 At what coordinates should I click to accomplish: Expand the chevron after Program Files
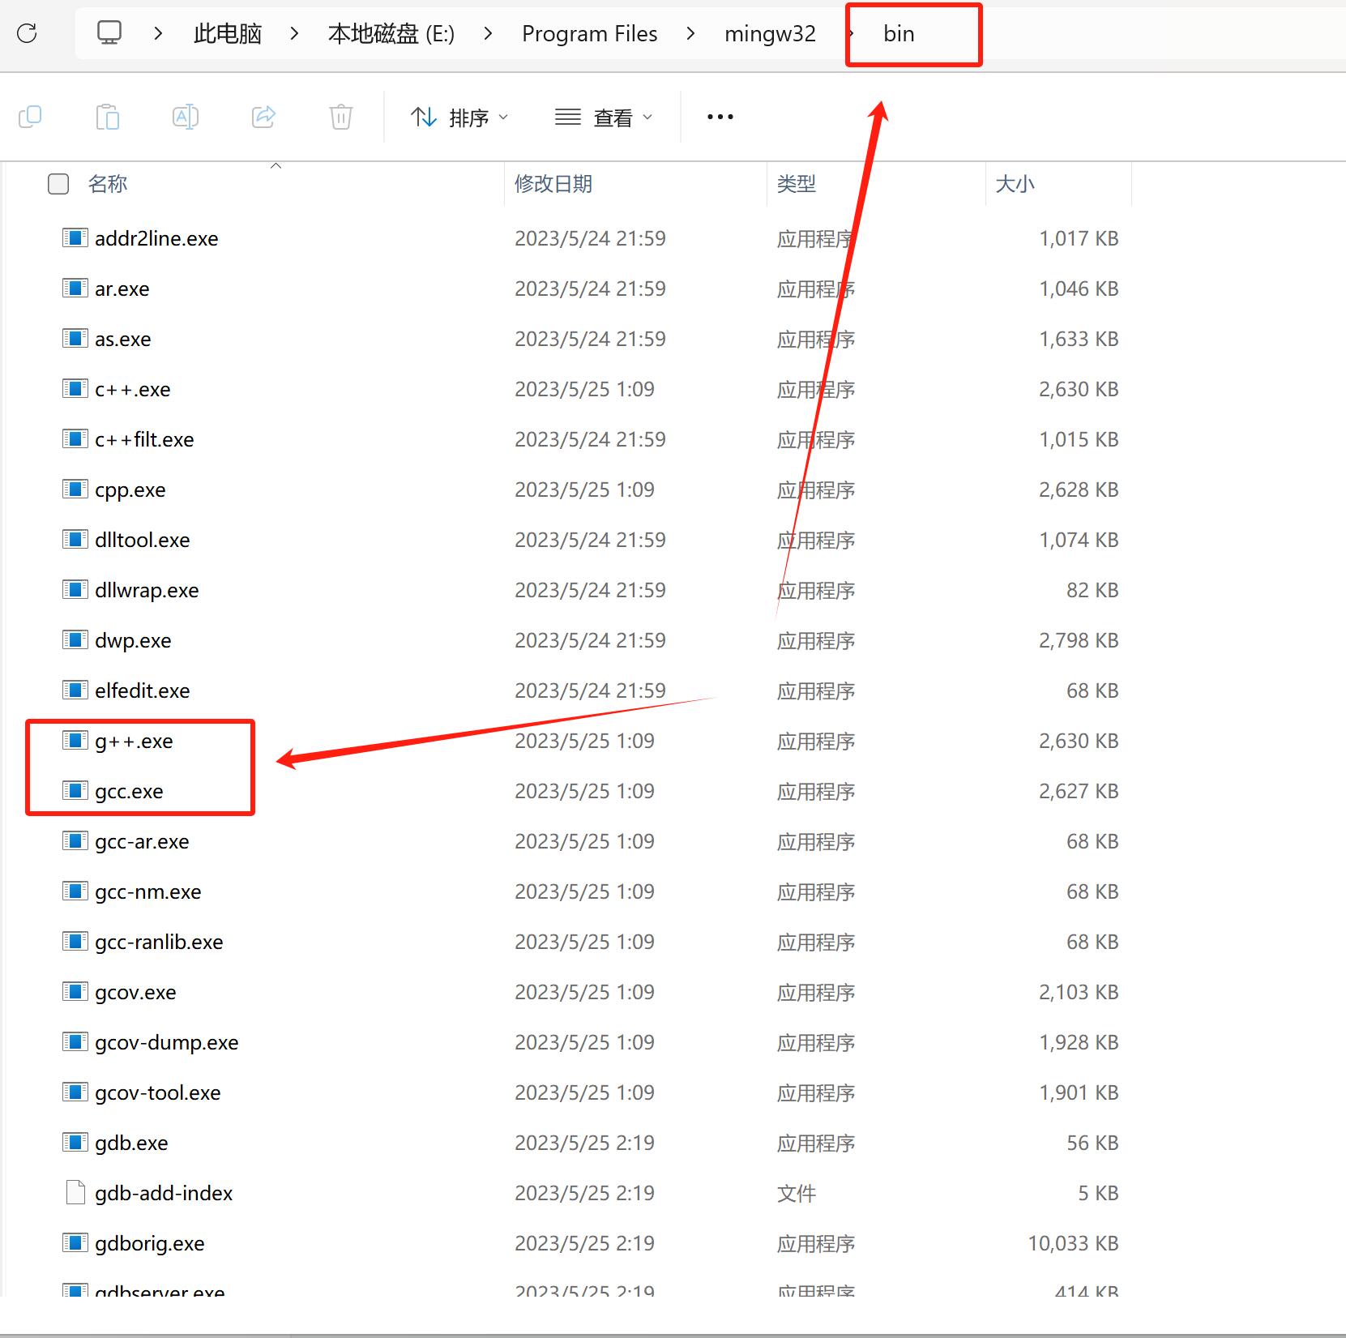pyautogui.click(x=690, y=33)
